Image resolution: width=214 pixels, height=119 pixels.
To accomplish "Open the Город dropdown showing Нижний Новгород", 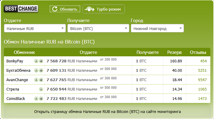I will pos(157,28).
